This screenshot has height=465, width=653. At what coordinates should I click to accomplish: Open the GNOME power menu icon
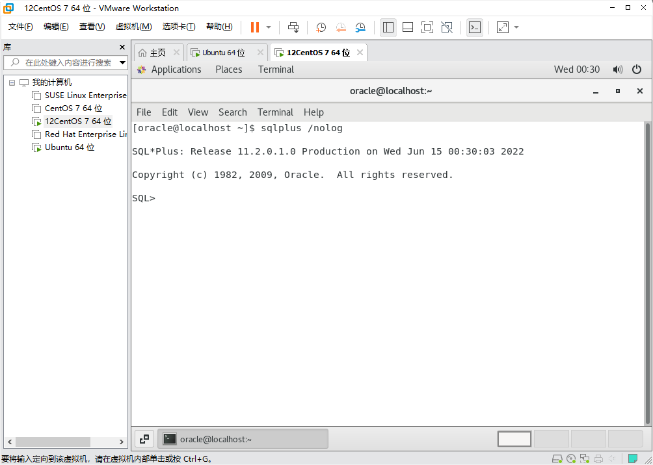637,69
